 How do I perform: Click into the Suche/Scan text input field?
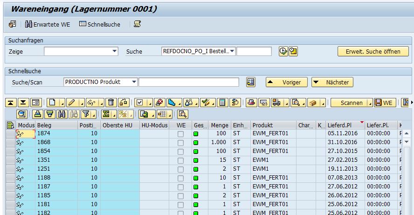coord(189,82)
